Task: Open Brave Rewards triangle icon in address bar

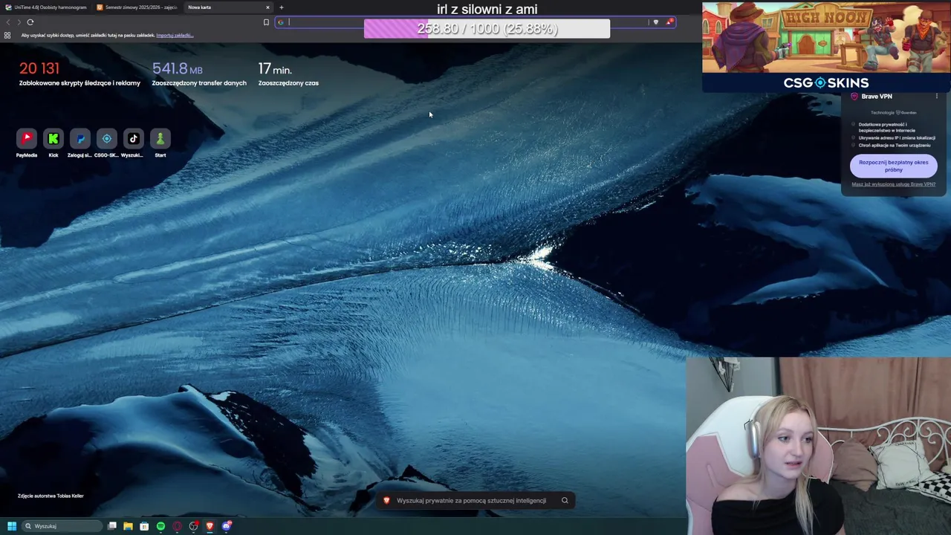Action: [x=669, y=22]
